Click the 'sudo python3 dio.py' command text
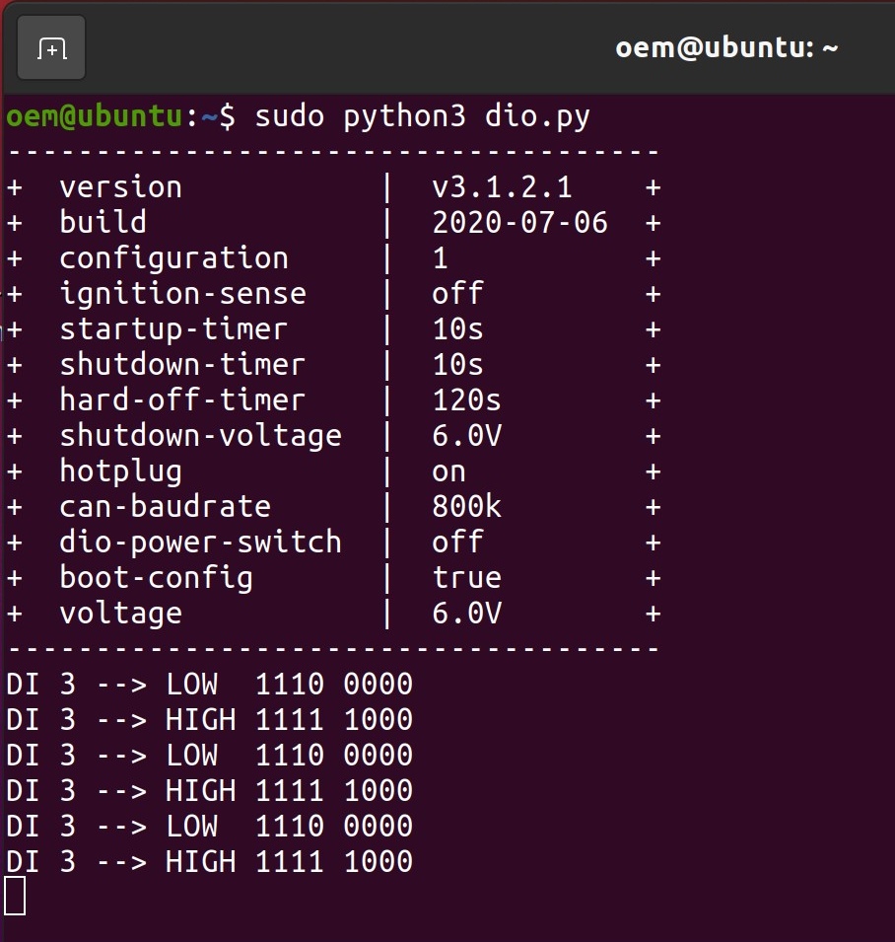The image size is (895, 942). point(422,116)
